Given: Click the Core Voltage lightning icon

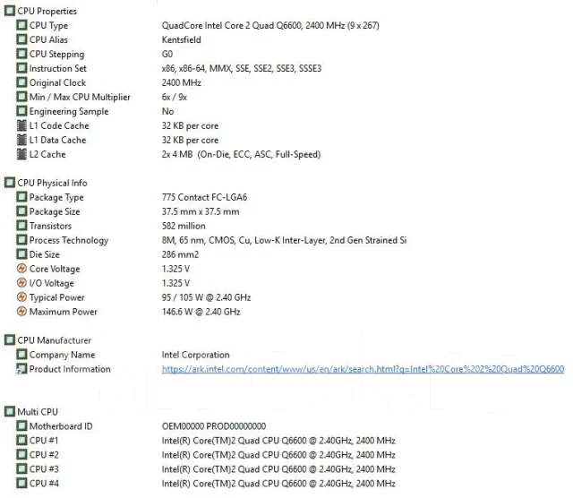Looking at the screenshot, I should [21, 269].
